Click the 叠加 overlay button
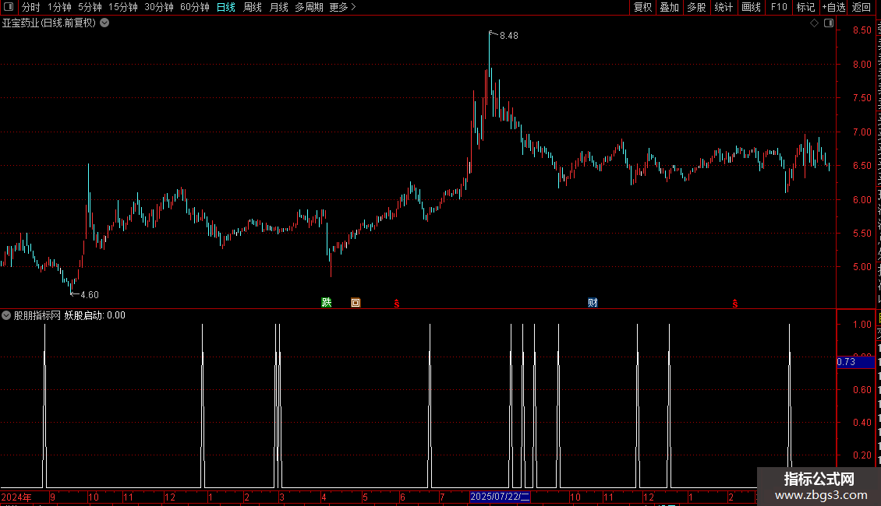Screen dimensions: 881x506 [669, 7]
